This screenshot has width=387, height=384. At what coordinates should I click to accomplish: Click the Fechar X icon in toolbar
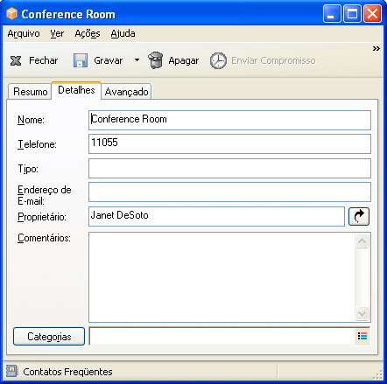coord(16,60)
